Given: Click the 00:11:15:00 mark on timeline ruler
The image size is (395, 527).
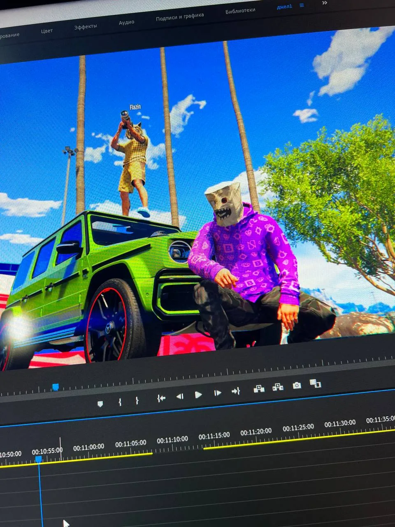Looking at the screenshot, I should tap(214, 436).
